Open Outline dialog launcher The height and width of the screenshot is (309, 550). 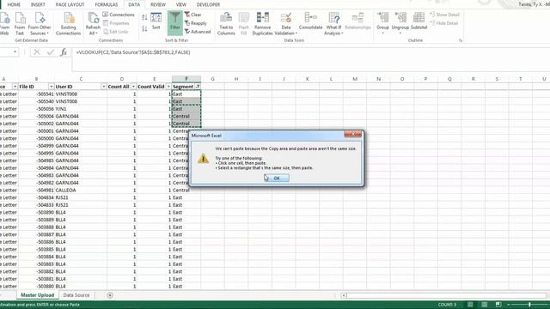pos(461,40)
